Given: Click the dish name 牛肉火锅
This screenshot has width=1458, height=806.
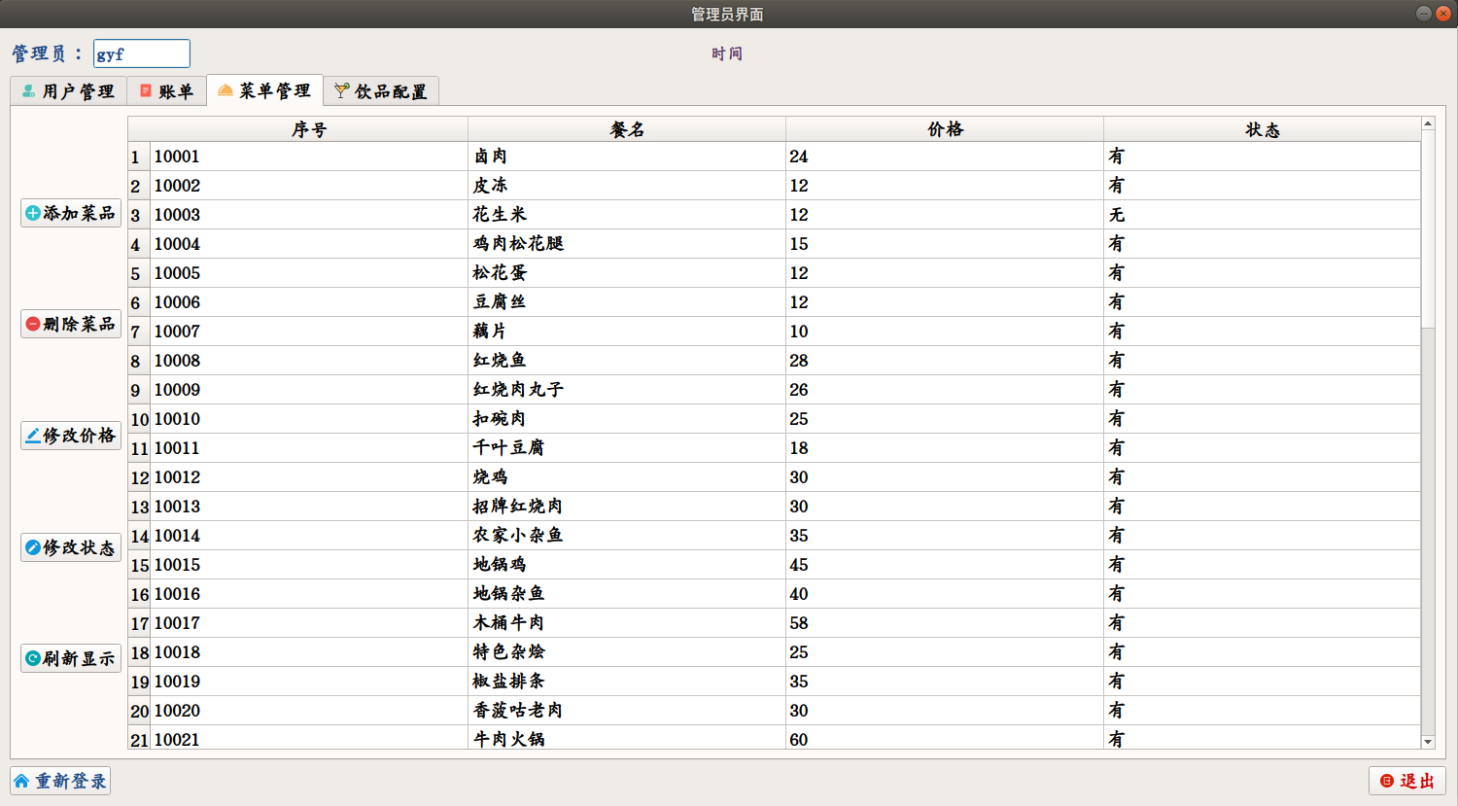Looking at the screenshot, I should [508, 739].
